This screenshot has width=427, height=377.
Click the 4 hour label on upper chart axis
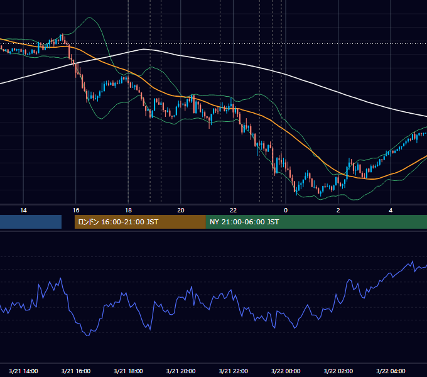[391, 210]
